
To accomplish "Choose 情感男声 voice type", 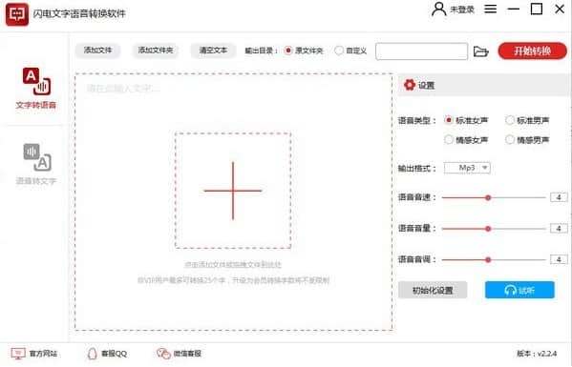I will pyautogui.click(x=510, y=140).
